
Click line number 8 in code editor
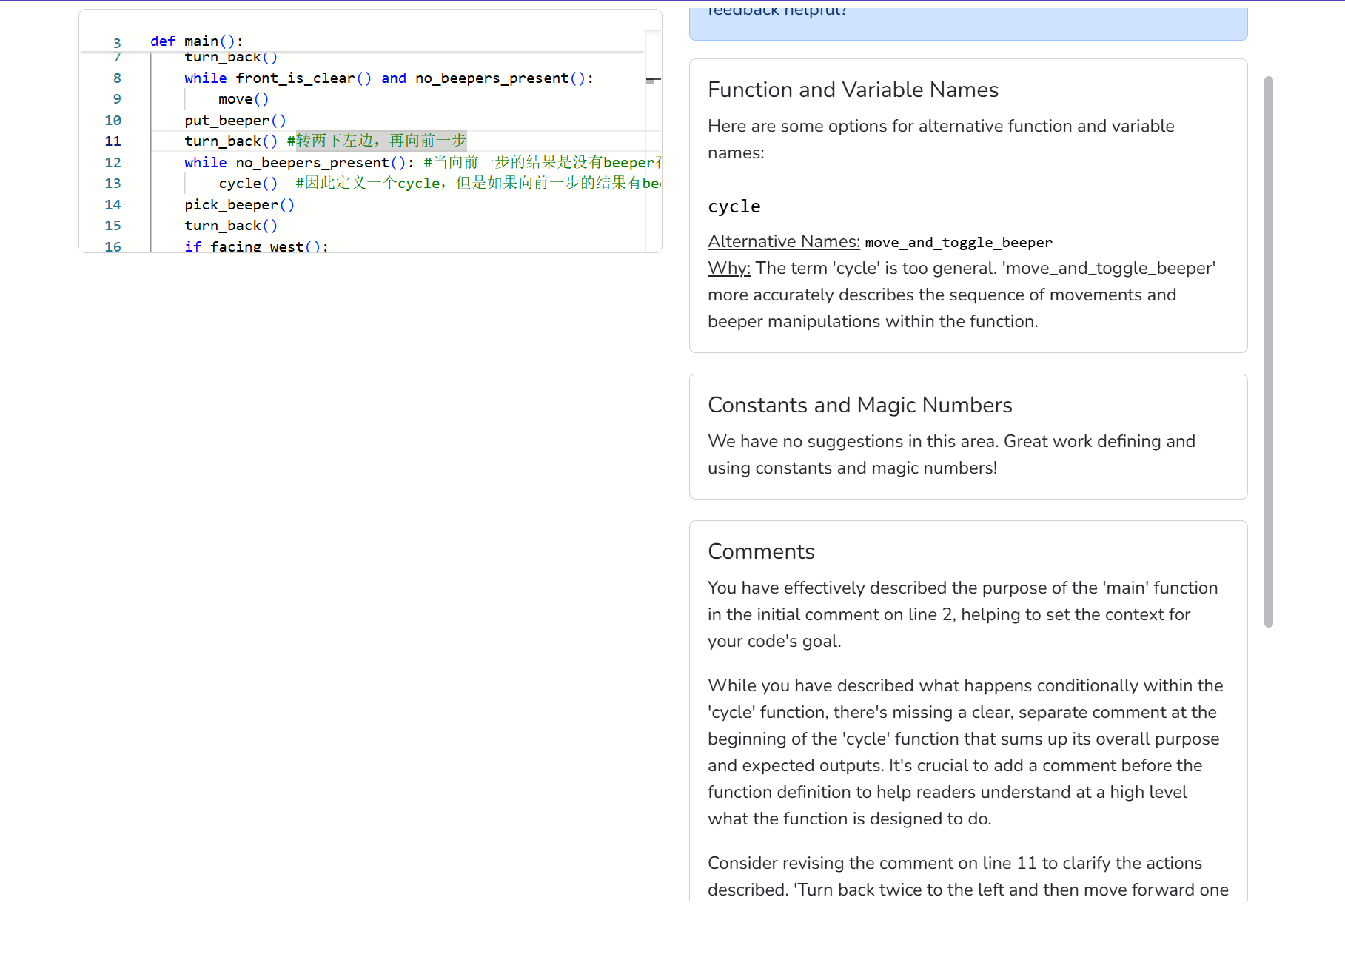[x=117, y=78]
